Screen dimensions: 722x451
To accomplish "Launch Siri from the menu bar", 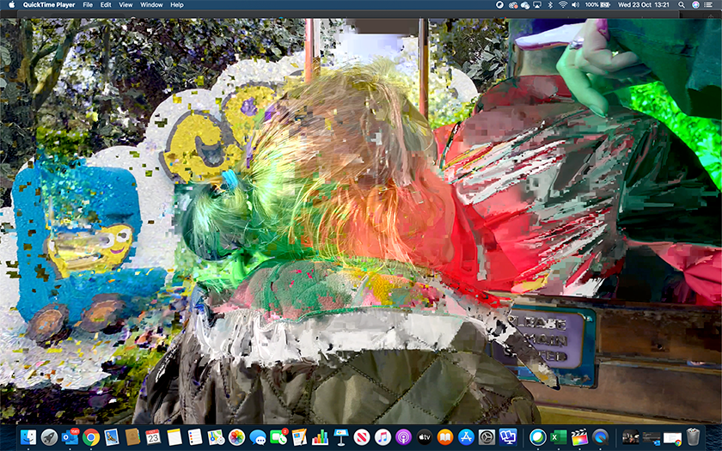I will 695,4.
